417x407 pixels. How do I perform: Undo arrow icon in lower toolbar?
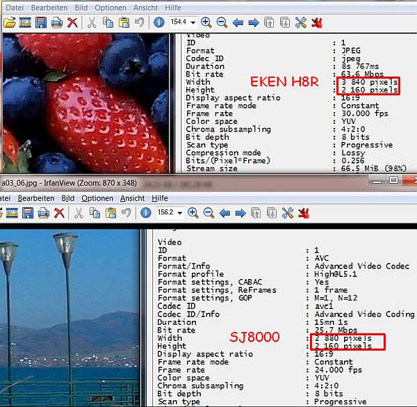click(x=126, y=213)
